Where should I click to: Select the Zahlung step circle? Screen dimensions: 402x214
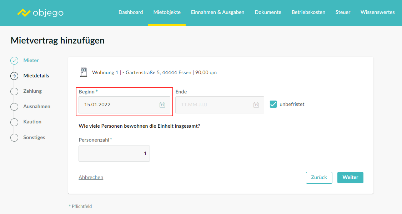click(14, 91)
